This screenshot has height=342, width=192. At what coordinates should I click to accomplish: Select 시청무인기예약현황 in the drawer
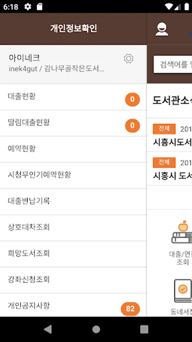pos(73,175)
